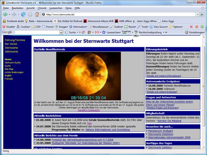Viewport: 207px width, 155px height.
Task: Open Das Wetter für Rottweil bookmark
Action: pos(68,21)
